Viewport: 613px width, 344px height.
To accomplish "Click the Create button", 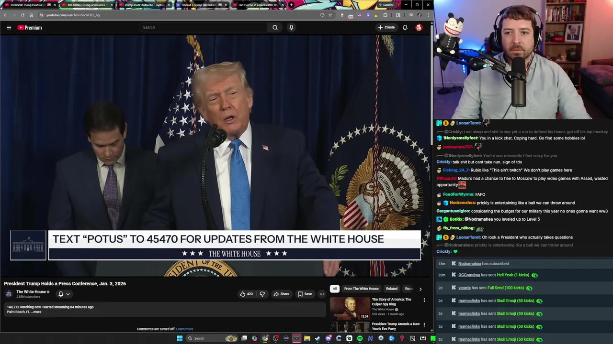I will [x=386, y=27].
